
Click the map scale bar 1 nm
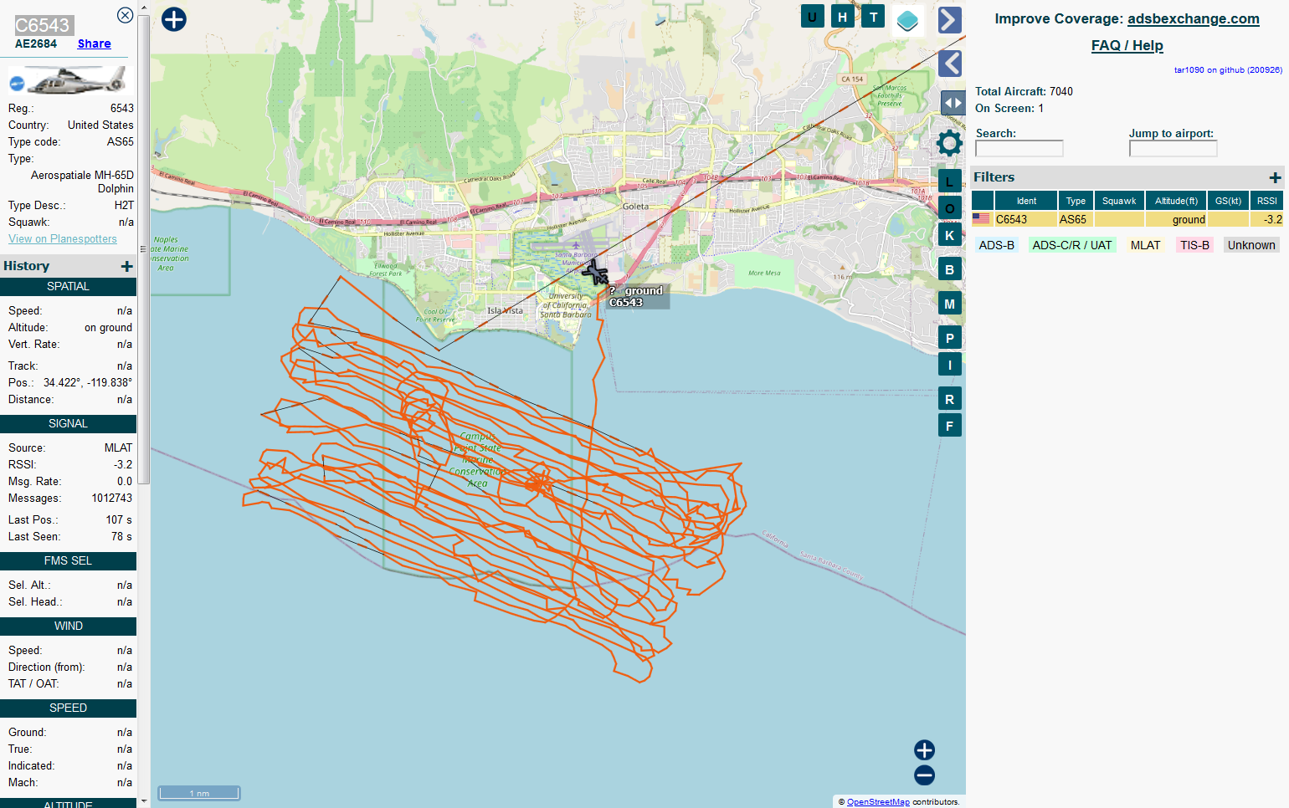pyautogui.click(x=199, y=793)
